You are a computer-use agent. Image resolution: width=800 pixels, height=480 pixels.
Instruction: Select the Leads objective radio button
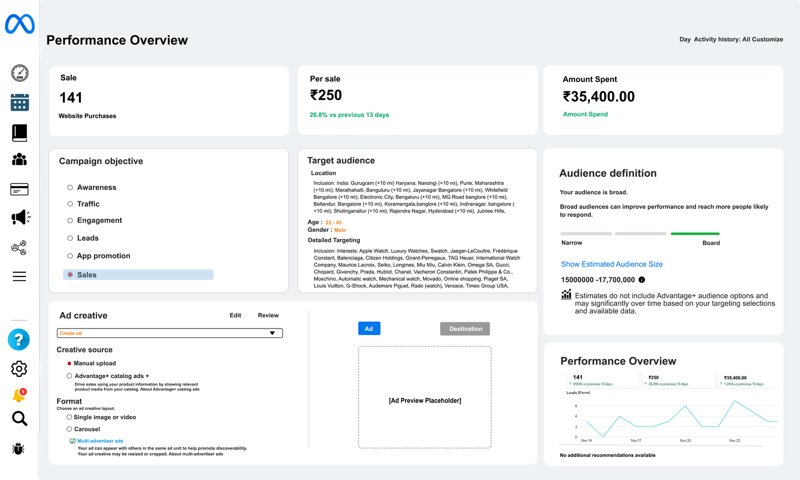(x=70, y=238)
